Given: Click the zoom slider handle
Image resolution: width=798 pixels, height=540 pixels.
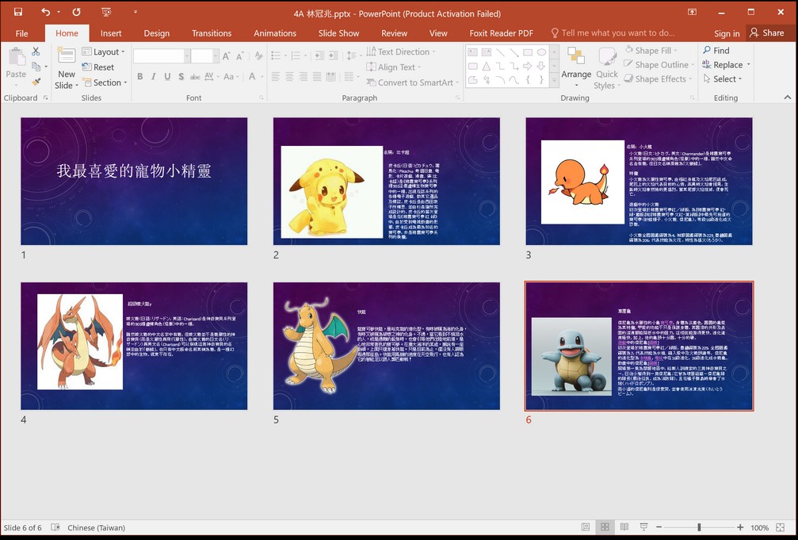Looking at the screenshot, I should click(x=699, y=527).
